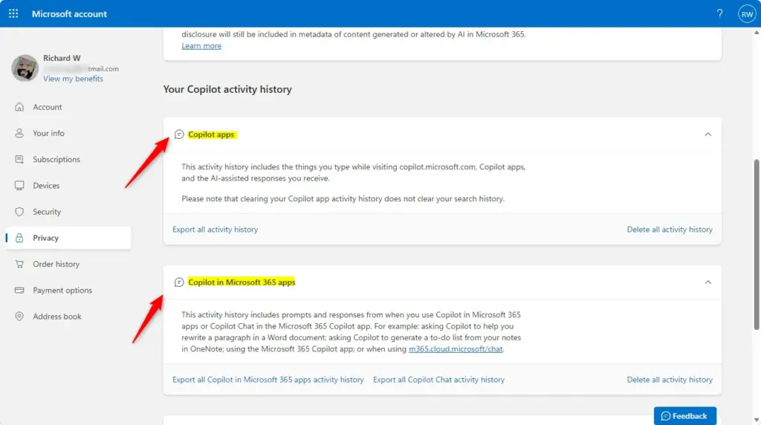
Task: Click the vertical page scrollbar thumb
Action: [757, 244]
